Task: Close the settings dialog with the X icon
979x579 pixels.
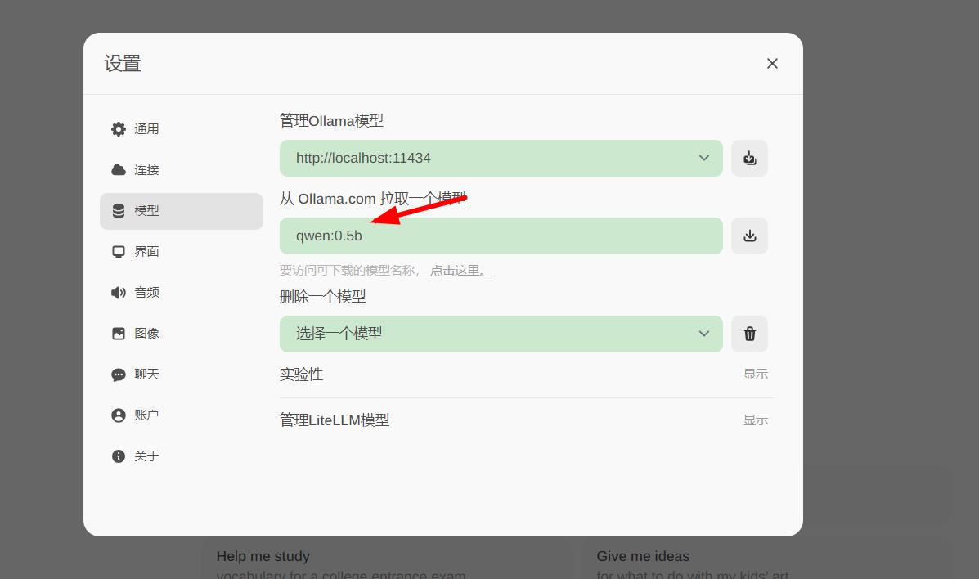Action: pos(772,63)
